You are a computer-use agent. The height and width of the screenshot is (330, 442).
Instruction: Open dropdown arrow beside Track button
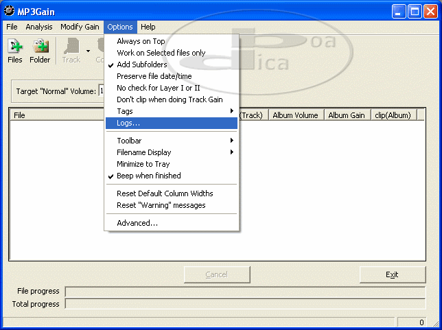89,51
